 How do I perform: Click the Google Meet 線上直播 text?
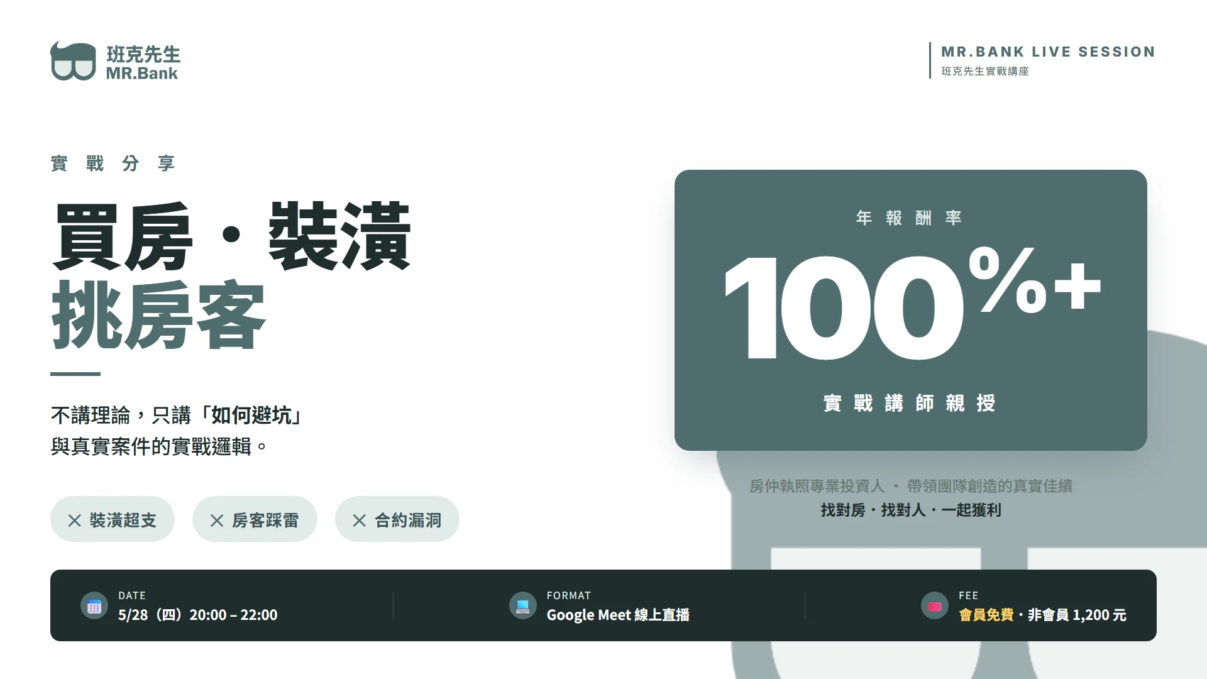617,615
